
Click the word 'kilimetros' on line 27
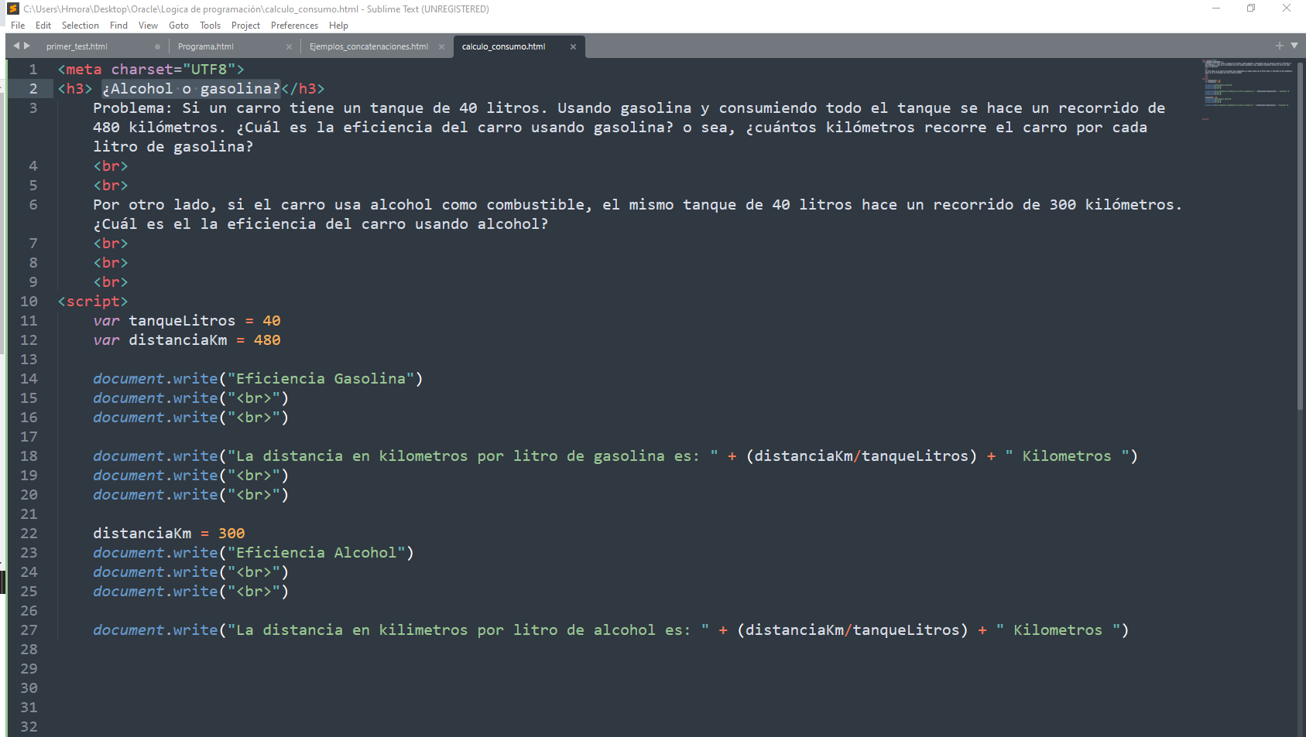pos(423,630)
